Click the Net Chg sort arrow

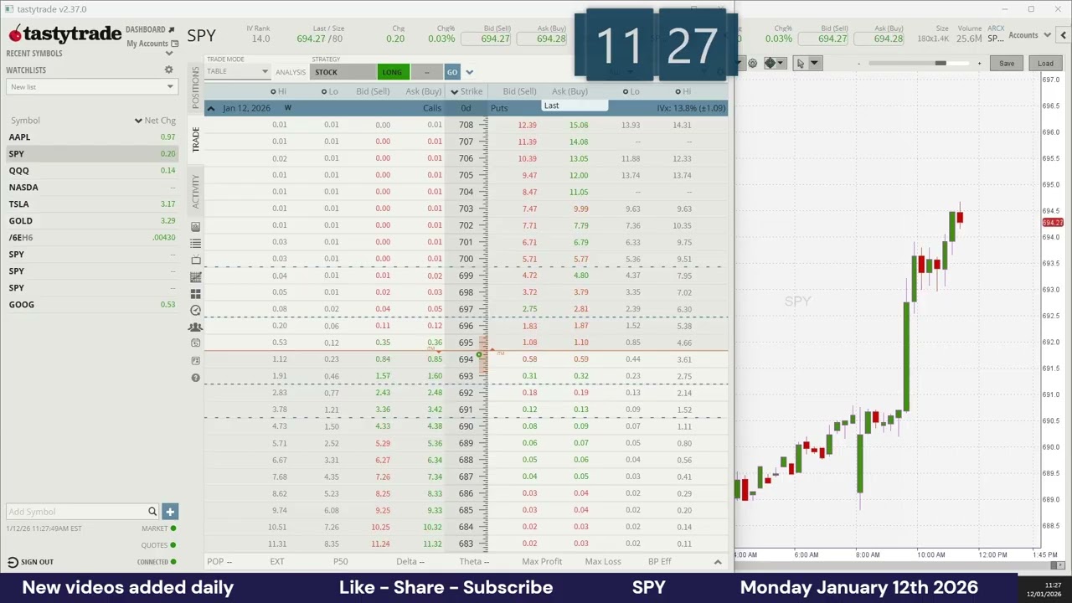tap(138, 121)
